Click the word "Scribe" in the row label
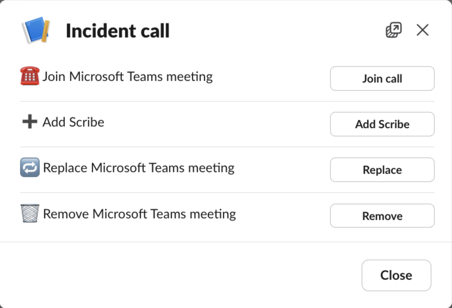The image size is (452, 308). click(x=87, y=122)
